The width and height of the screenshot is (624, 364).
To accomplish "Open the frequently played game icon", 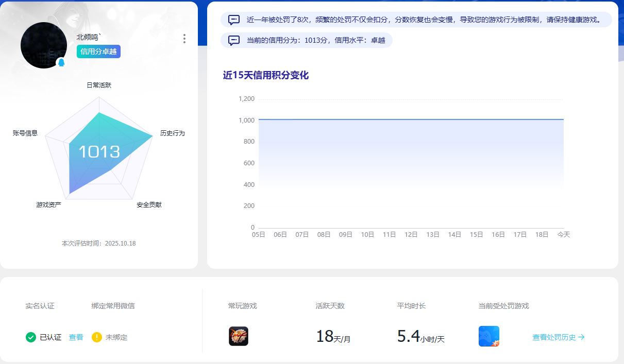I will (x=239, y=336).
